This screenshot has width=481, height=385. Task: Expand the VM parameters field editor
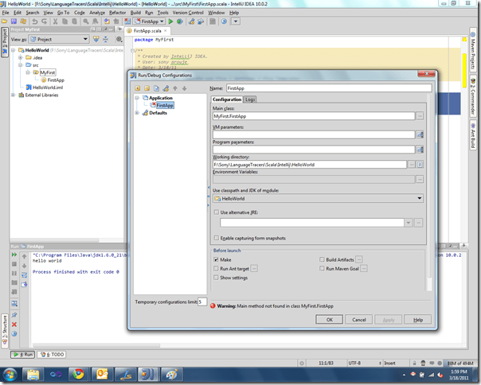point(420,134)
